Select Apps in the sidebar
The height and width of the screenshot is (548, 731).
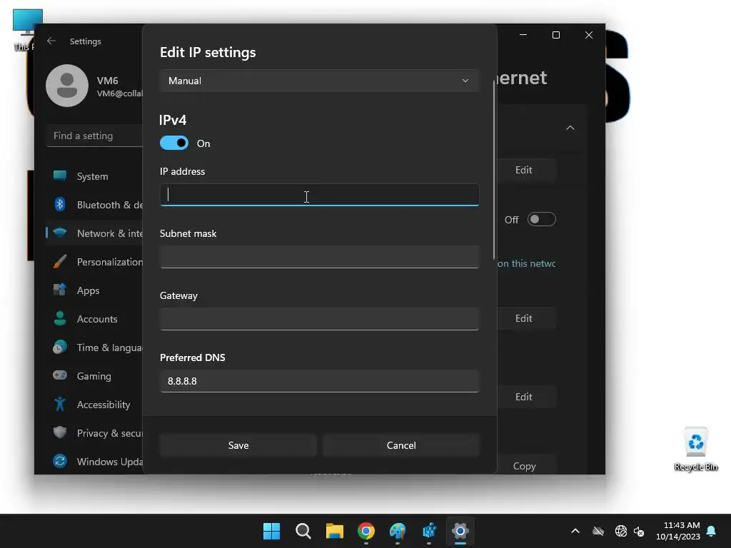[88, 290]
